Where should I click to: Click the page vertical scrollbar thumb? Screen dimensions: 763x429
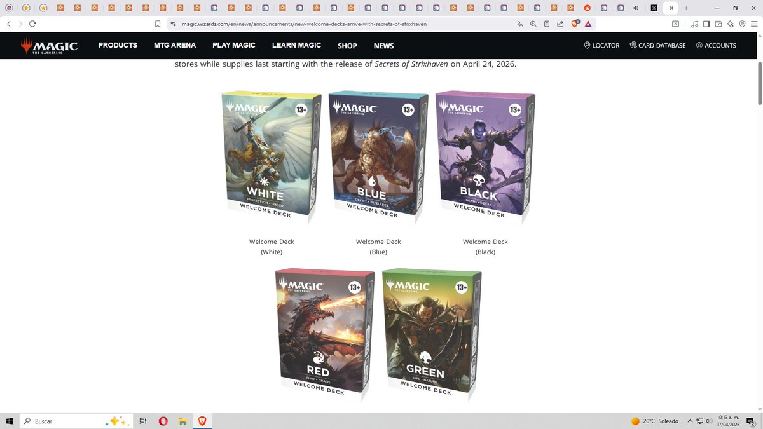pos(759,83)
